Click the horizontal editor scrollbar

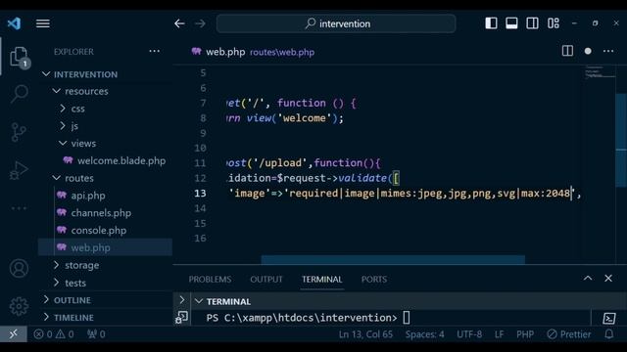tap(393, 260)
